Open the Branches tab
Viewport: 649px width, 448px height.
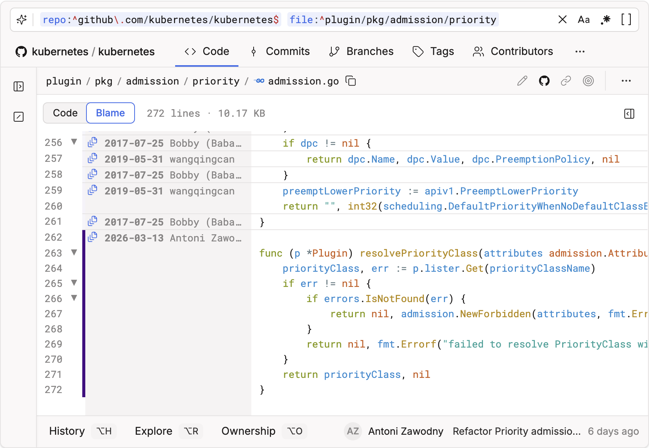tap(362, 52)
